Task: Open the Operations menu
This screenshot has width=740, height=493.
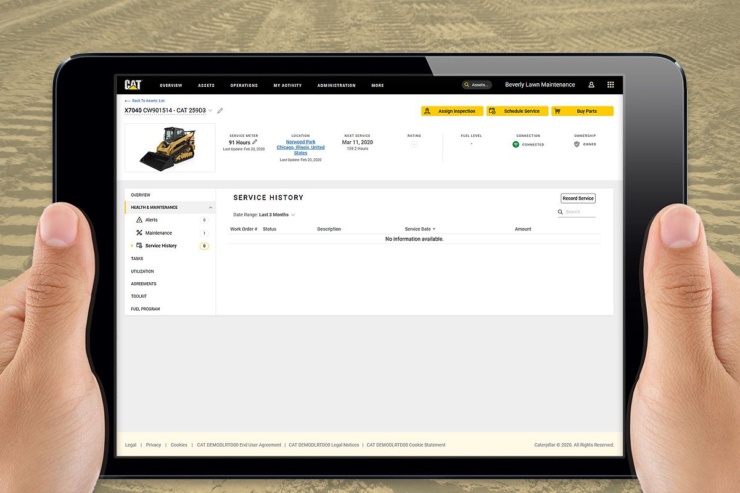Action: point(244,86)
